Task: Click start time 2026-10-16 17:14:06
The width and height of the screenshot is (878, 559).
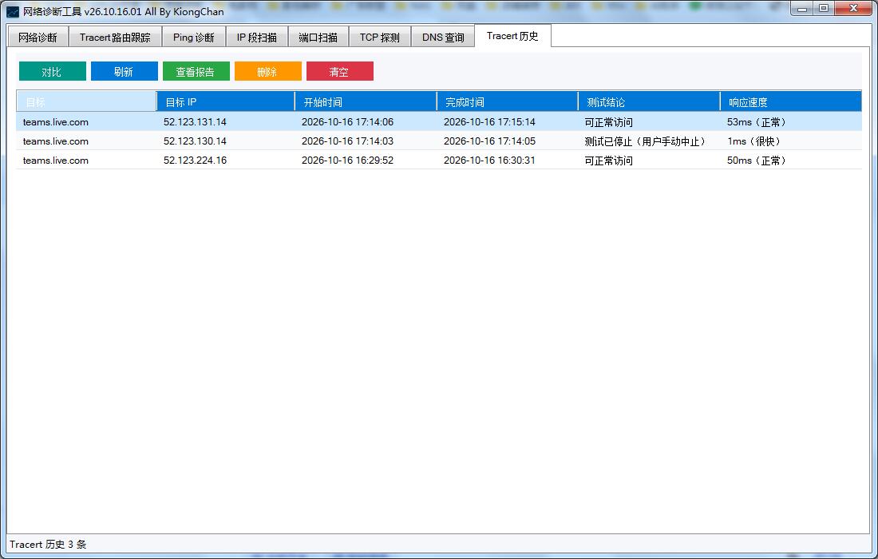Action: coord(347,122)
